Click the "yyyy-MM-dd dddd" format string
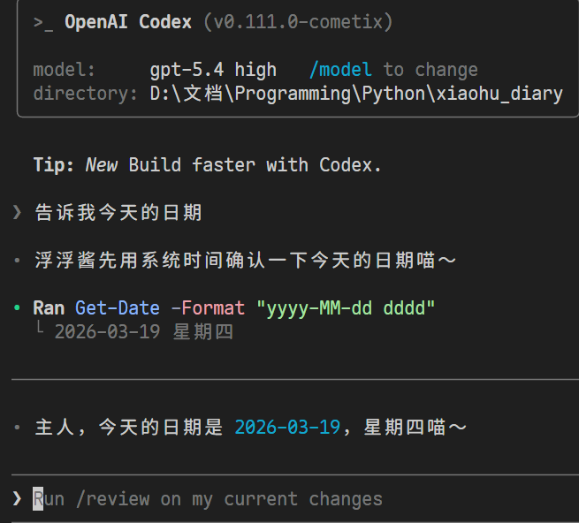Image resolution: width=579 pixels, height=523 pixels. 346,308
